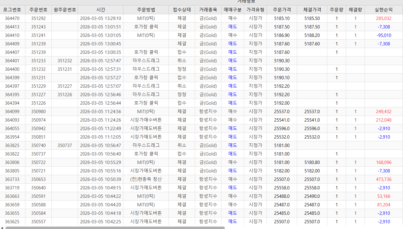Click (전)현종목 청산 order method cell
This screenshot has height=229, width=403.
pyautogui.click(x=146, y=179)
